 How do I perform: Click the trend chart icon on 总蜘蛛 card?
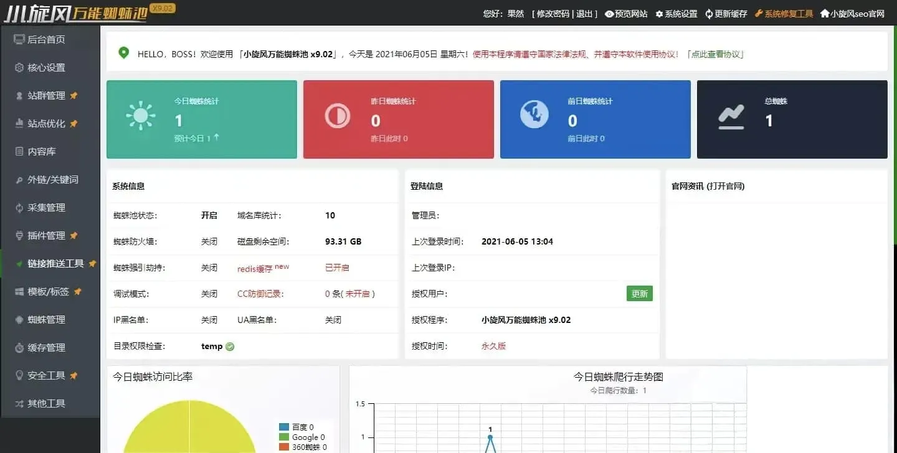tap(731, 116)
